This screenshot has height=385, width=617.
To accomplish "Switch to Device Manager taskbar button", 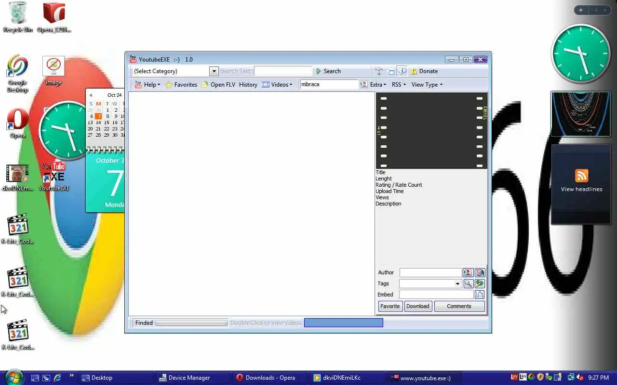I will (193, 378).
